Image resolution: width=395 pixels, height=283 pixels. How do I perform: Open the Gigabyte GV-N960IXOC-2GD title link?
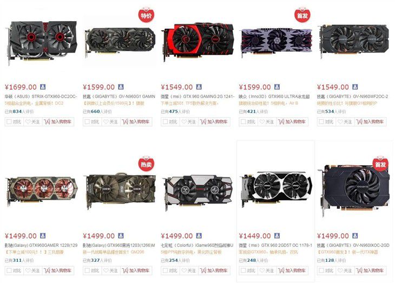[353, 245]
